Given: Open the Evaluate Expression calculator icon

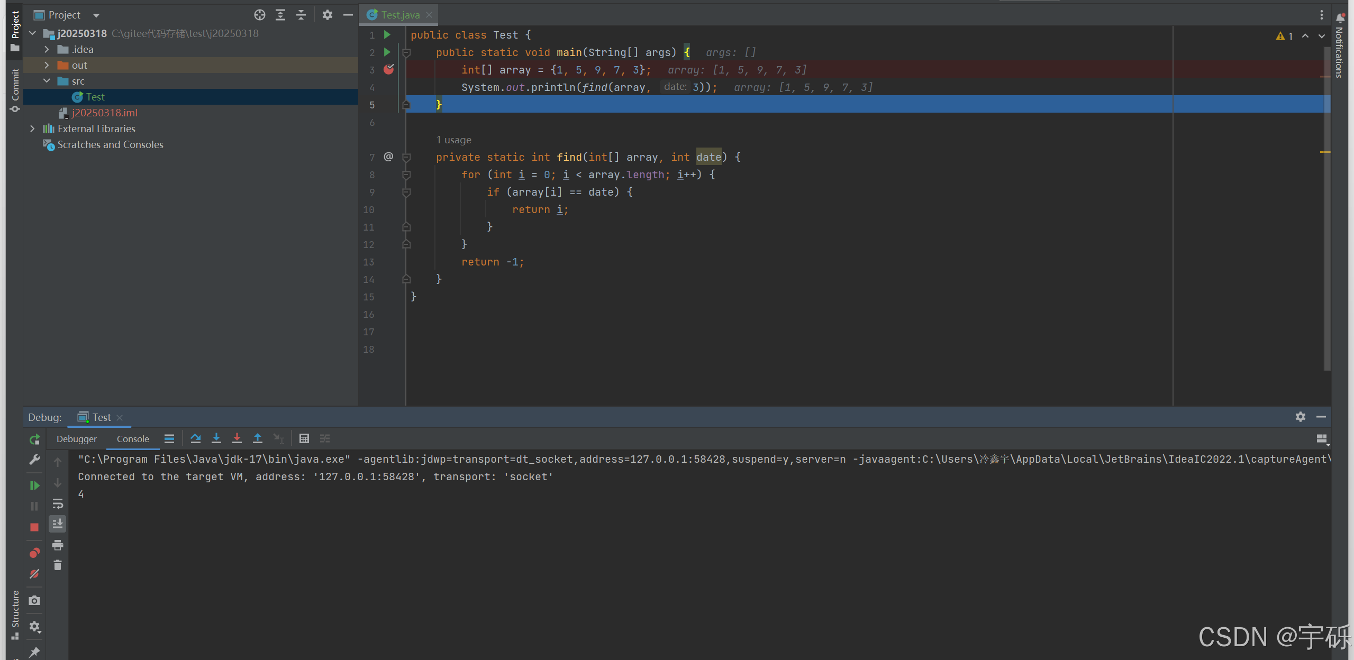Looking at the screenshot, I should 304,438.
